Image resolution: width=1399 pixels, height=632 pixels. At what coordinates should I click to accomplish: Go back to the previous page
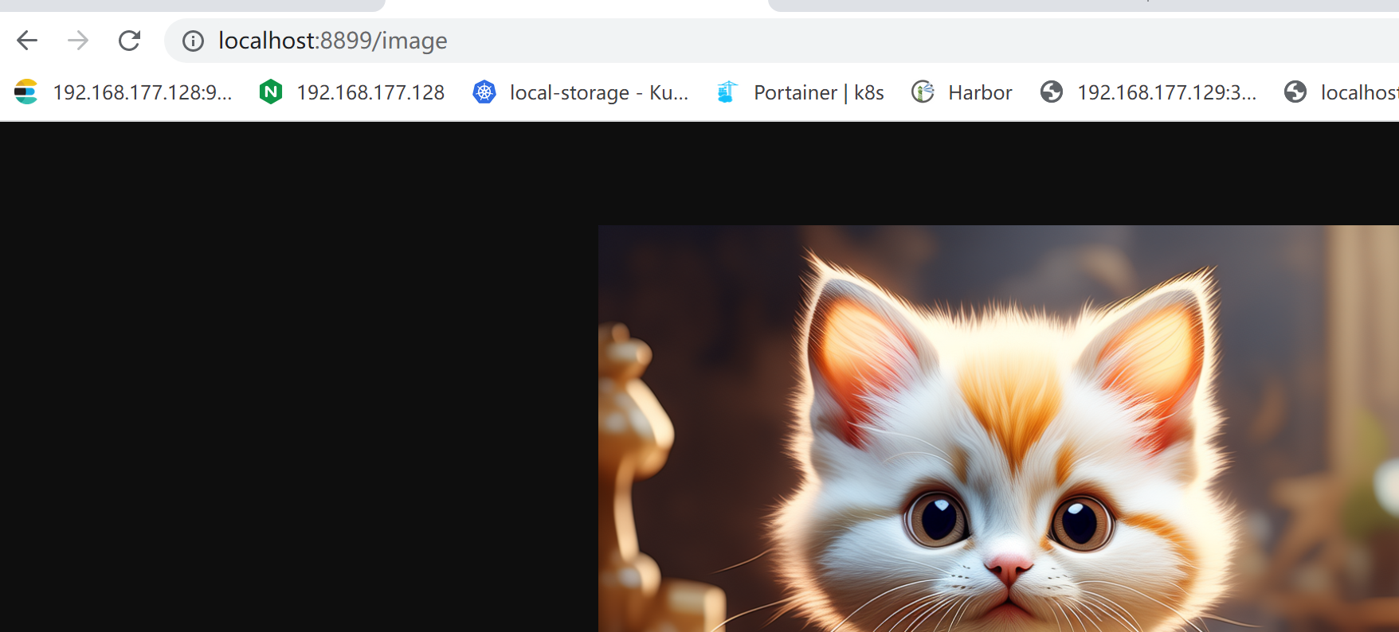(x=27, y=41)
